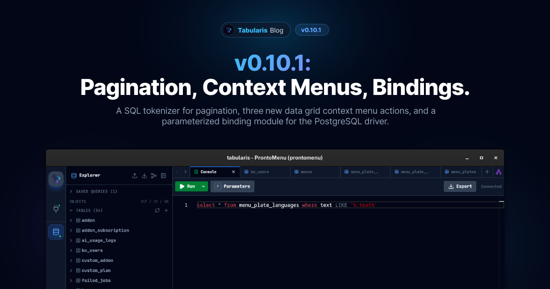Image resolution: width=550 pixels, height=289 pixels.
Task: Expand the addon table node
Action: (x=71, y=221)
